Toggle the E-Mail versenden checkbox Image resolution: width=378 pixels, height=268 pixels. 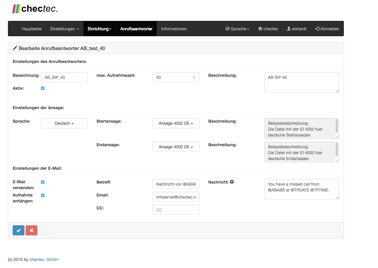pos(43,182)
